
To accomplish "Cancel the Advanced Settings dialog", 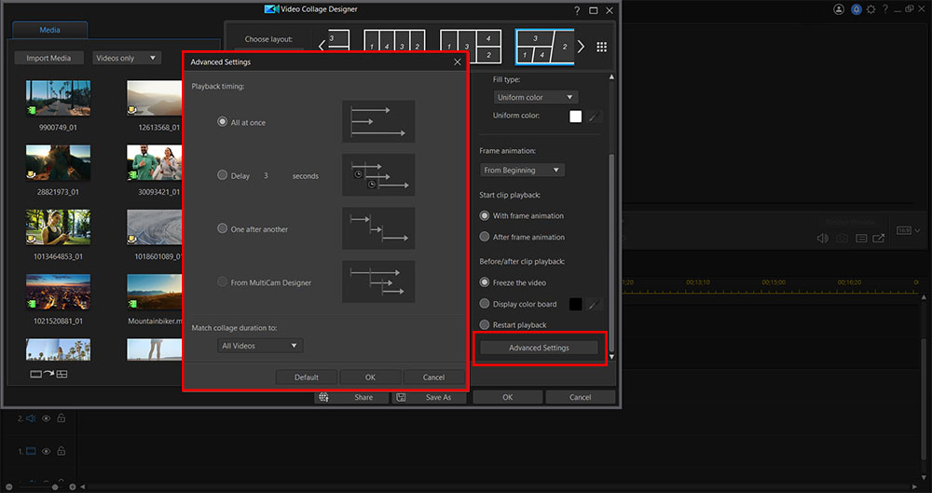I will (x=434, y=377).
